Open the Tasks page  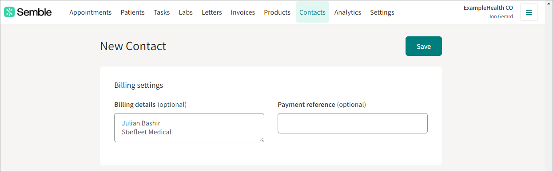162,12
